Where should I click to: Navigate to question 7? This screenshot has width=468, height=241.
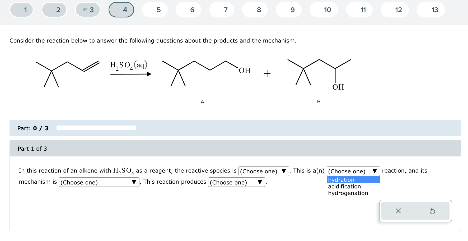pyautogui.click(x=222, y=10)
